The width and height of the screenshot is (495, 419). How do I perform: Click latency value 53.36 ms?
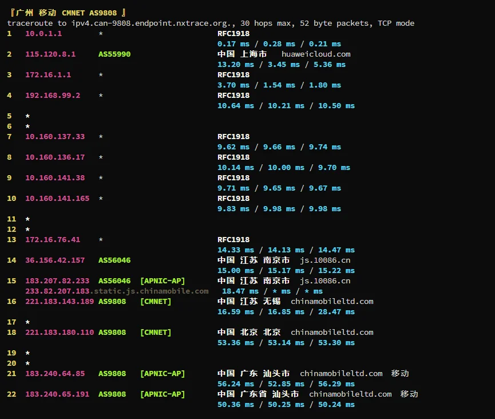(x=236, y=343)
